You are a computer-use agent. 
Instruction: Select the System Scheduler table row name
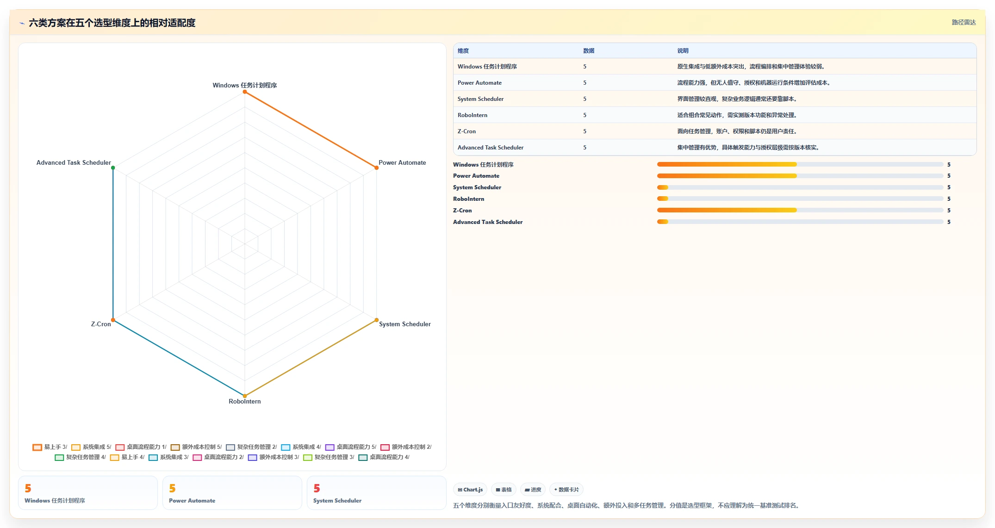(x=480, y=99)
